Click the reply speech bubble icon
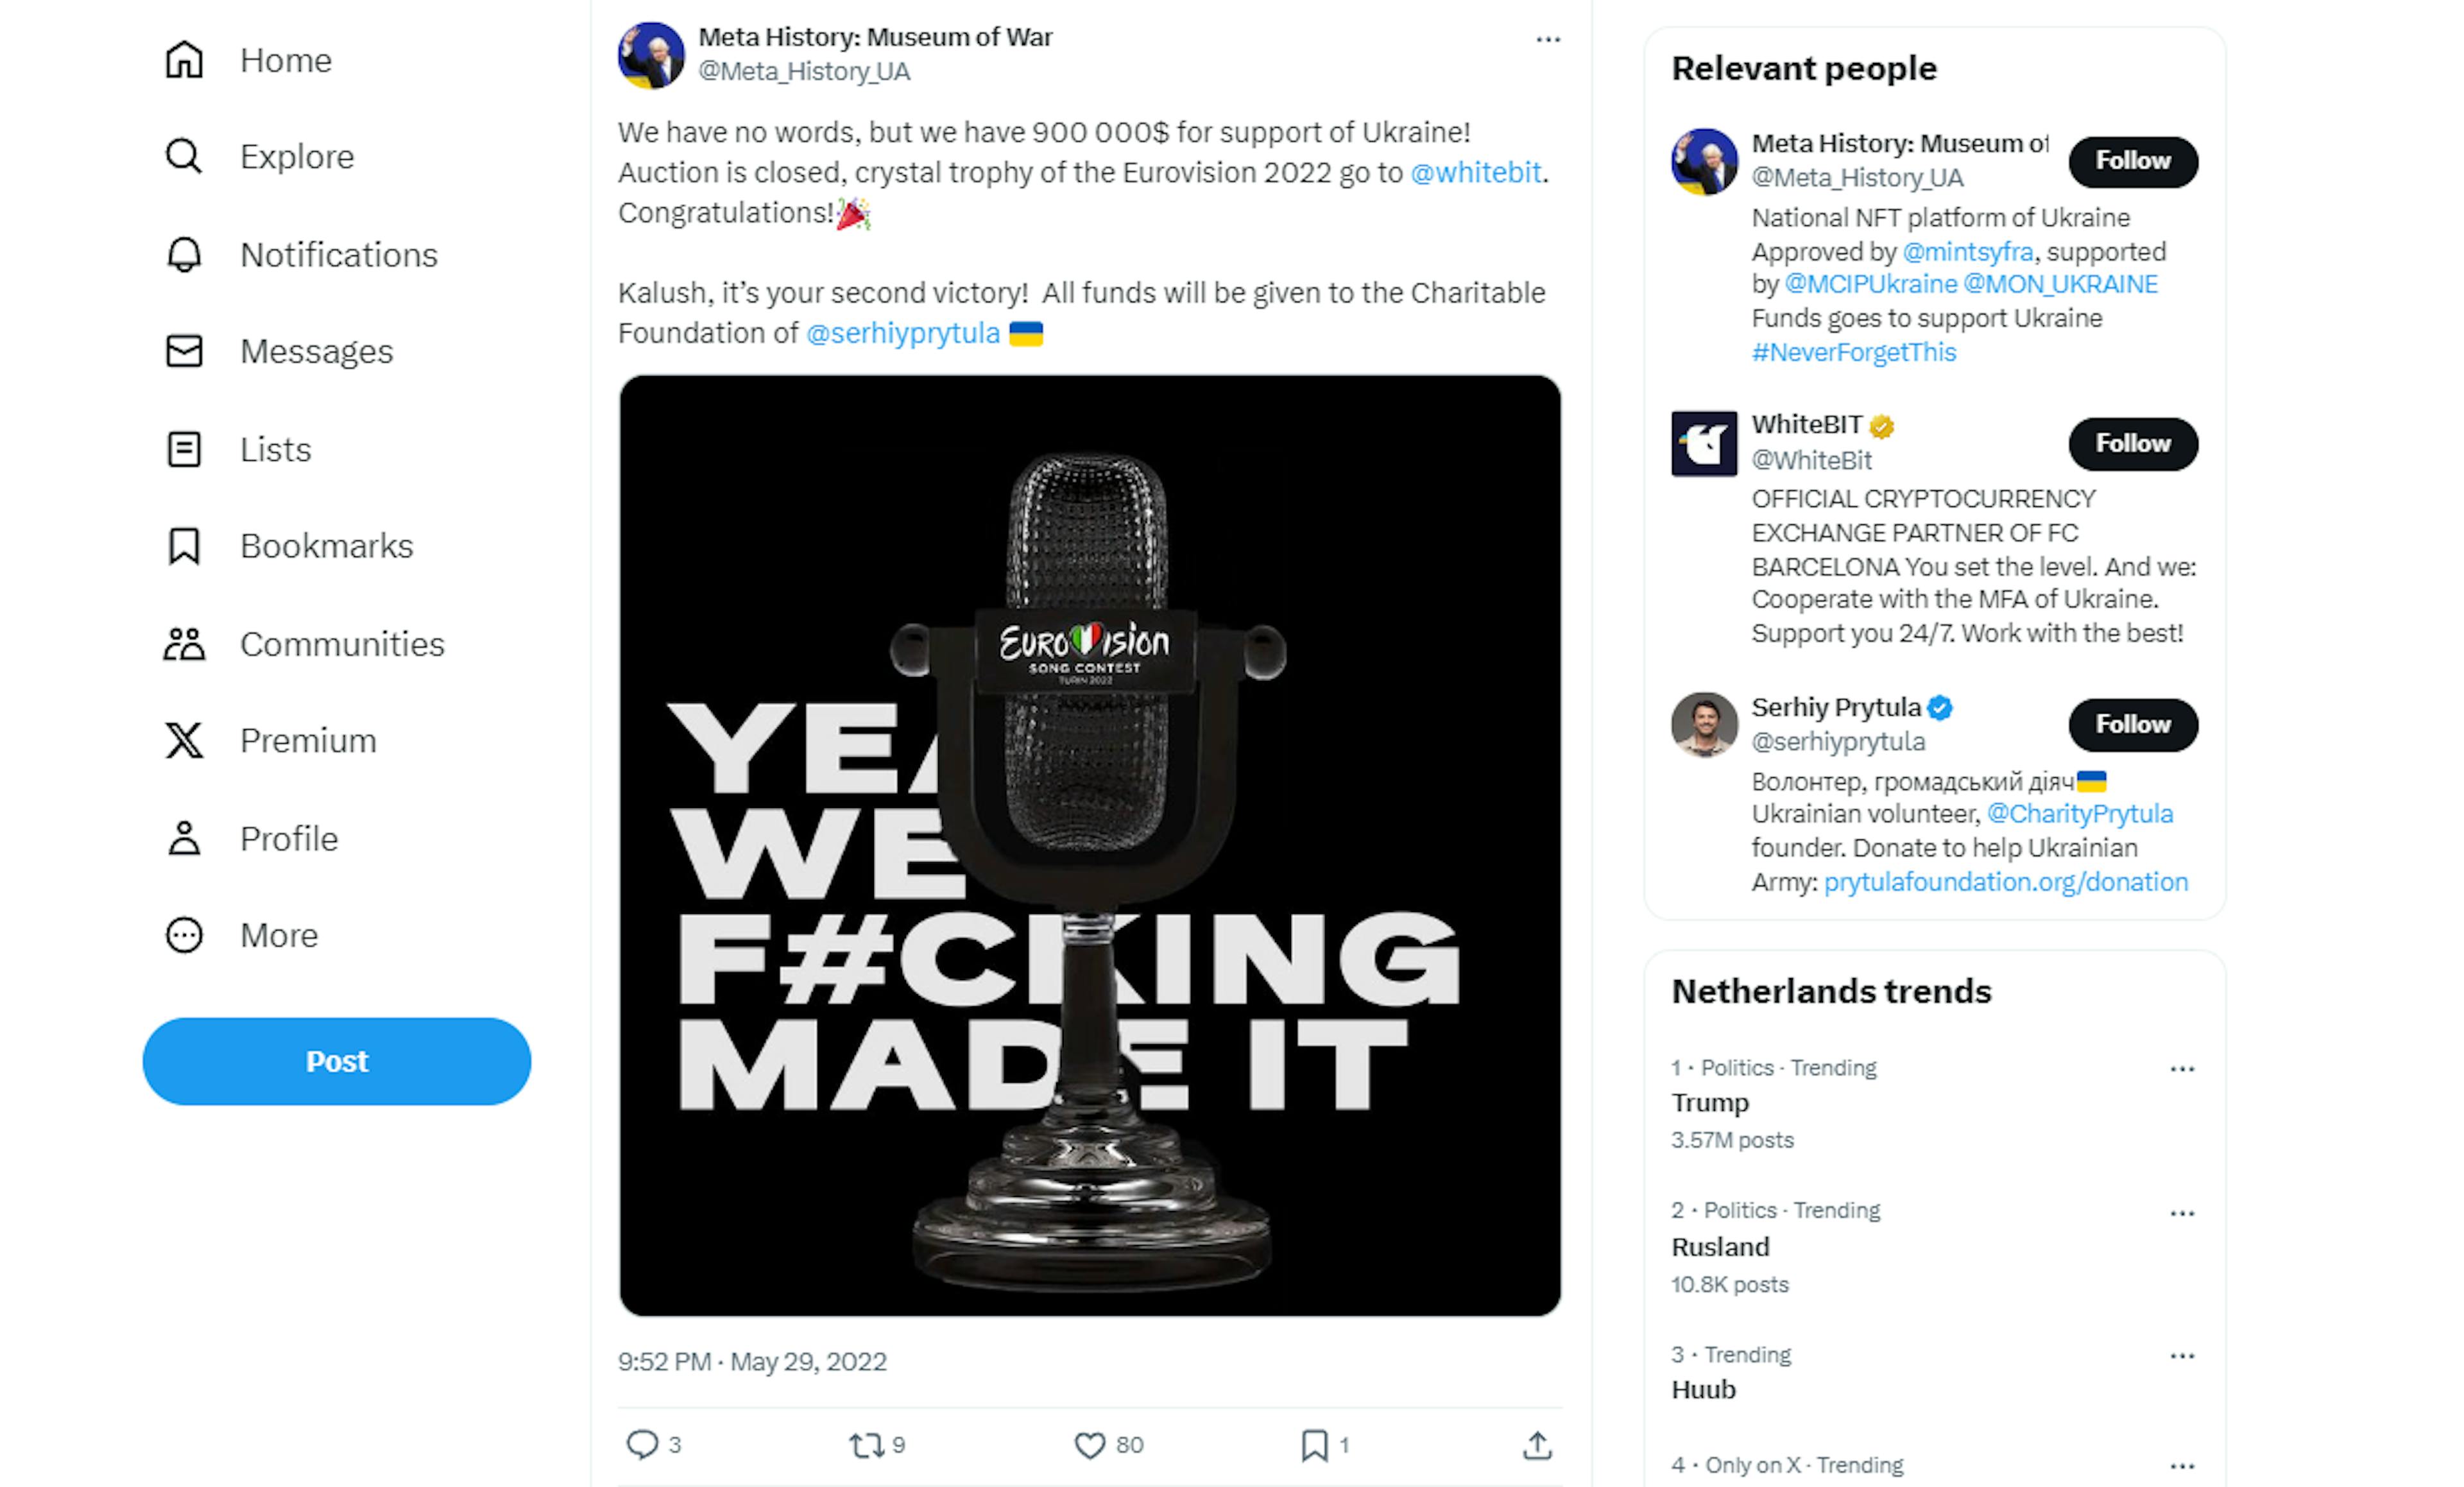Image resolution: width=2464 pixels, height=1487 pixels. click(x=641, y=1444)
